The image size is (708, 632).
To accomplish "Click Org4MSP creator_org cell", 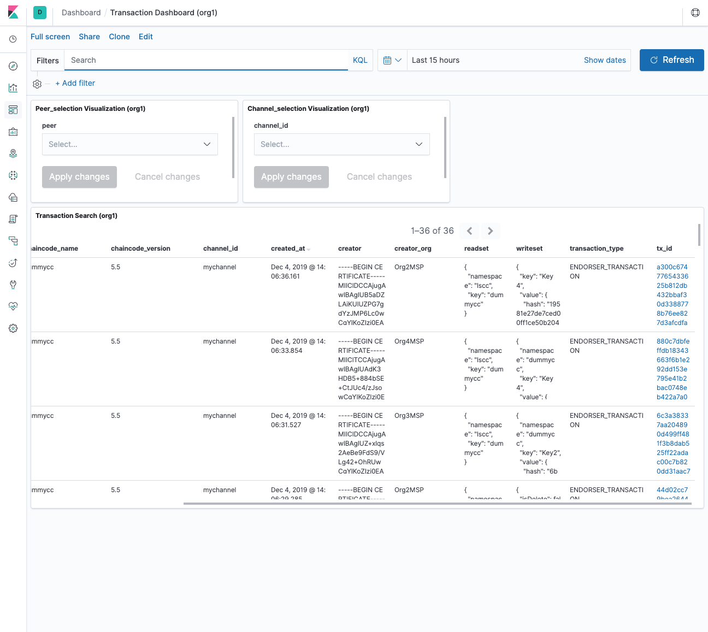I will (409, 341).
